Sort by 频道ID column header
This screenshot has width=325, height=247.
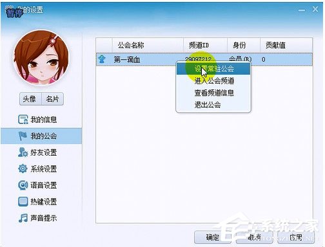tap(205, 45)
